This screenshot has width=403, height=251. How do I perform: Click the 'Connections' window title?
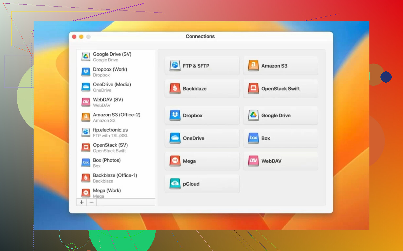pyautogui.click(x=200, y=36)
